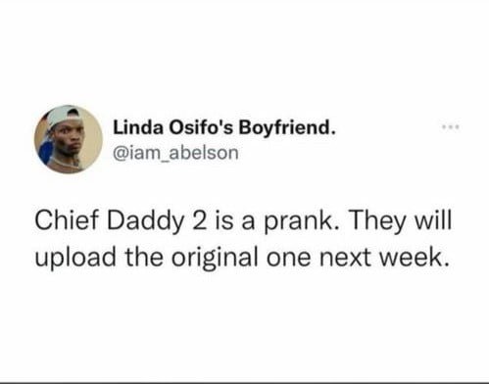Click the word "Chief" in tweet
The height and width of the screenshot is (384, 489).
pos(67,220)
